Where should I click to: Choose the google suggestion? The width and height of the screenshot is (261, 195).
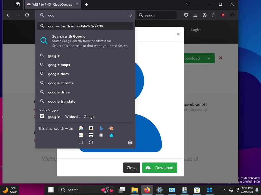pyautogui.click(x=85, y=56)
